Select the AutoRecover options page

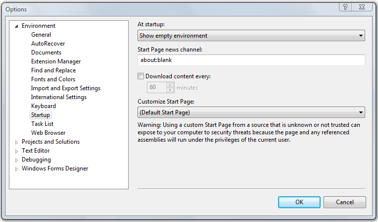(48, 44)
